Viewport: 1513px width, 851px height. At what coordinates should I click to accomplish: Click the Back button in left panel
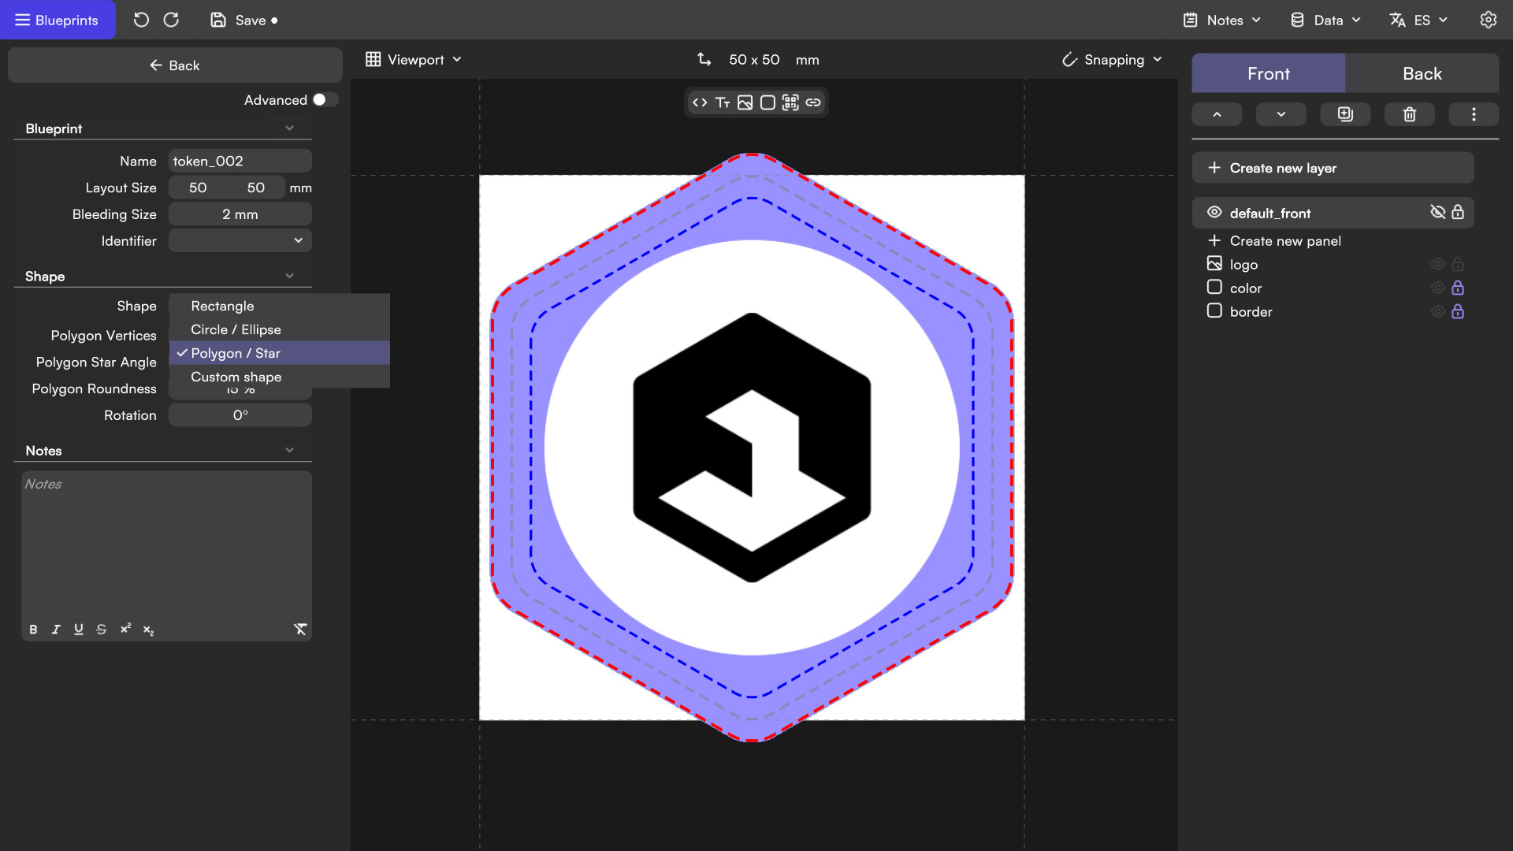175,65
